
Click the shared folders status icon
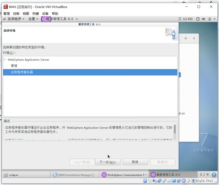click(169, 181)
